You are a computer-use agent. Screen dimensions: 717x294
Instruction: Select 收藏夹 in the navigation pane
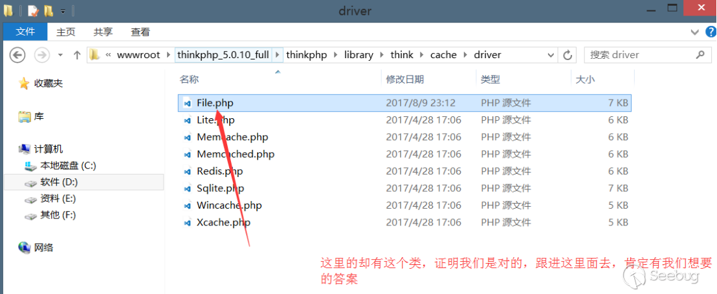(x=49, y=83)
